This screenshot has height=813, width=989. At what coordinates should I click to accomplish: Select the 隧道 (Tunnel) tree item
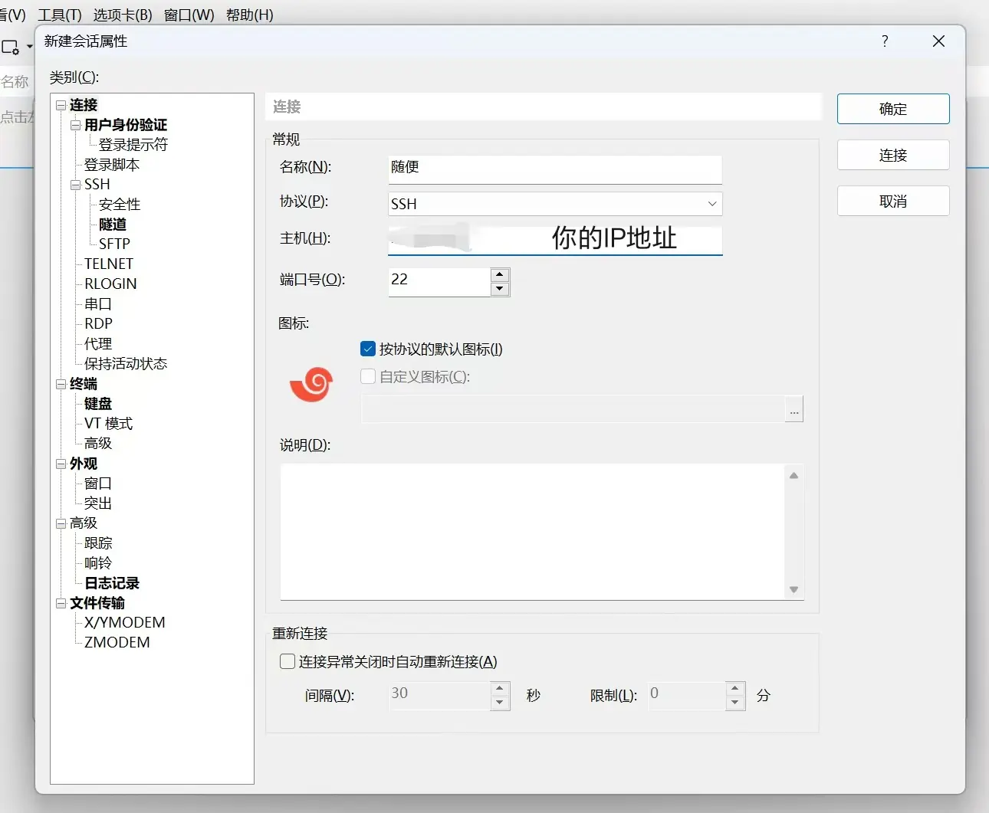111,224
